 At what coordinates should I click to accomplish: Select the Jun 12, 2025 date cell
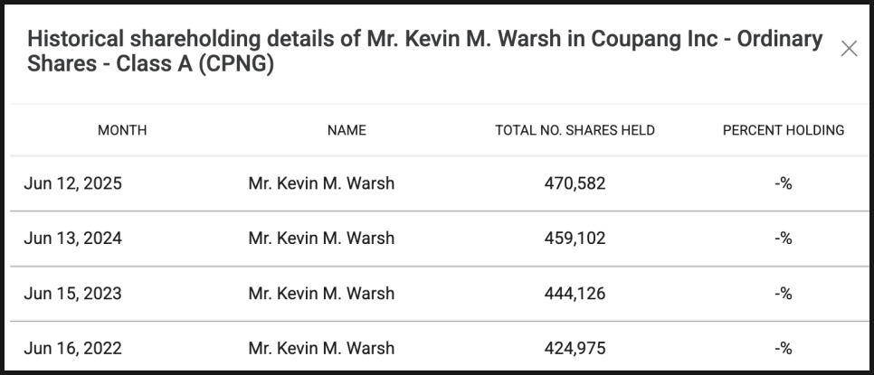pyautogui.click(x=73, y=184)
